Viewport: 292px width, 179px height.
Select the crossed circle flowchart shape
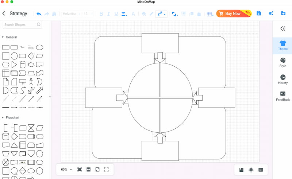pyautogui.click(x=5, y=162)
